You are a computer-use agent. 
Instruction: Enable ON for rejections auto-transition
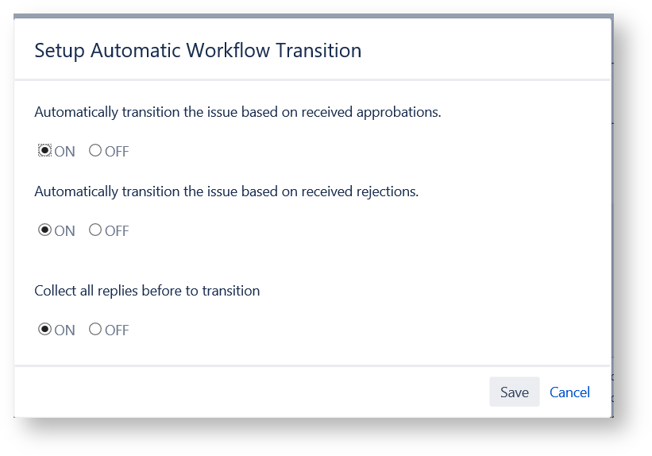(45, 230)
